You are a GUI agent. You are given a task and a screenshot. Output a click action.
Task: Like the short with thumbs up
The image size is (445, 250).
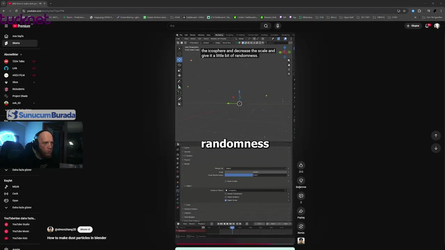pos(301,165)
